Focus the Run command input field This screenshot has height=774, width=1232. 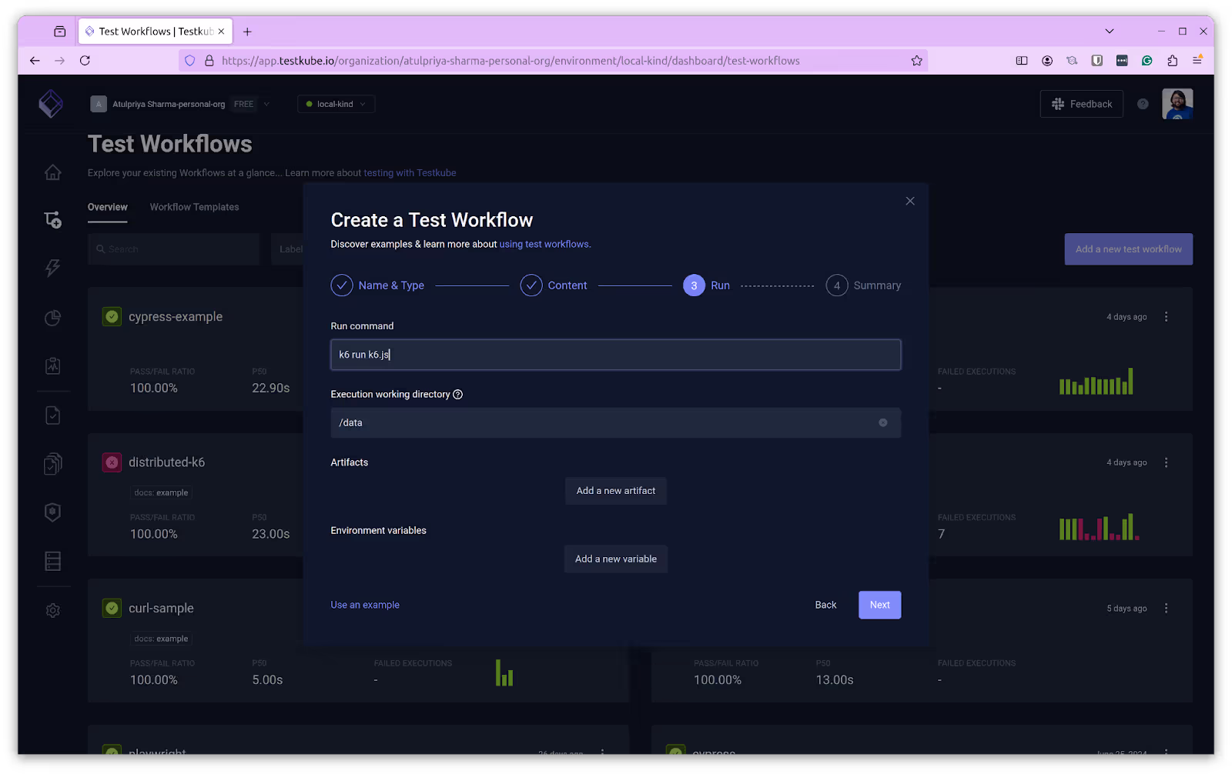point(615,355)
